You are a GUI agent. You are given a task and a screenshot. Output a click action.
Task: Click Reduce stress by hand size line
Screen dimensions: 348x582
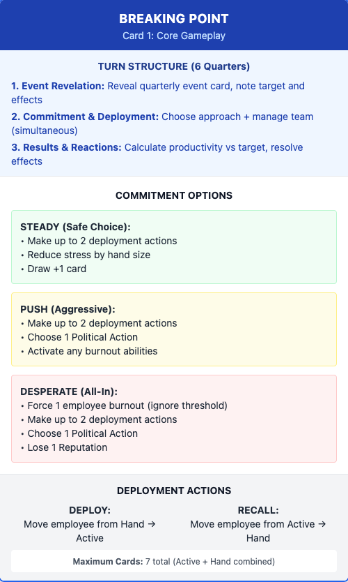(86, 255)
